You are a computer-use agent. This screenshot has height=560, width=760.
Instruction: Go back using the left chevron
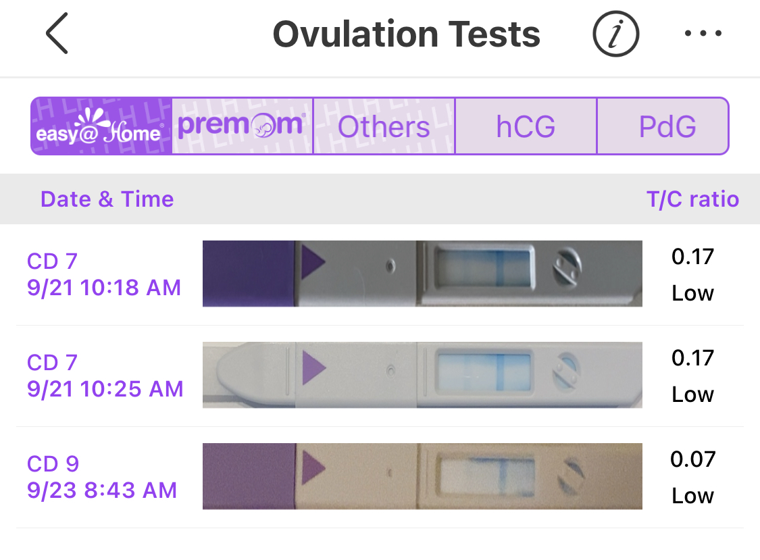click(57, 33)
